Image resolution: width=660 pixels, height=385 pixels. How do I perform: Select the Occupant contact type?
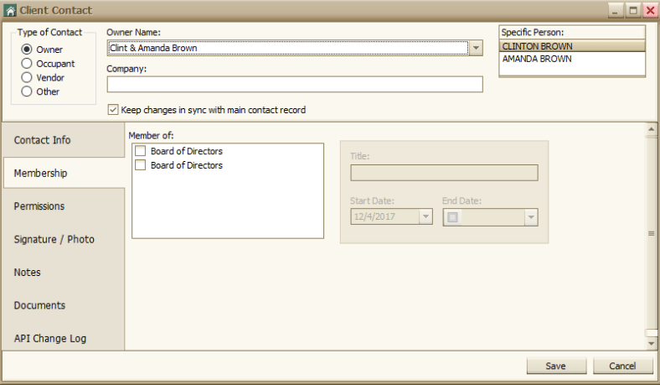point(27,64)
